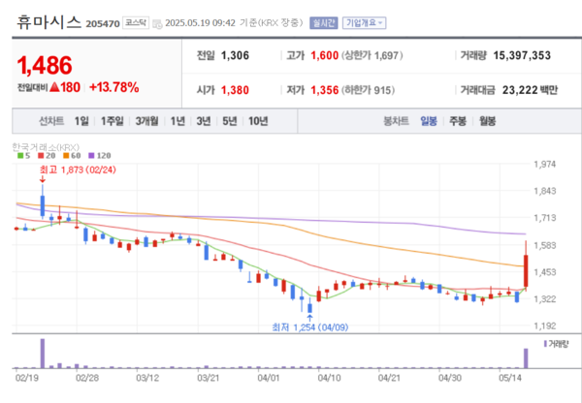
Task: Click green 5-day moving average legend swatch
Action: (20, 156)
